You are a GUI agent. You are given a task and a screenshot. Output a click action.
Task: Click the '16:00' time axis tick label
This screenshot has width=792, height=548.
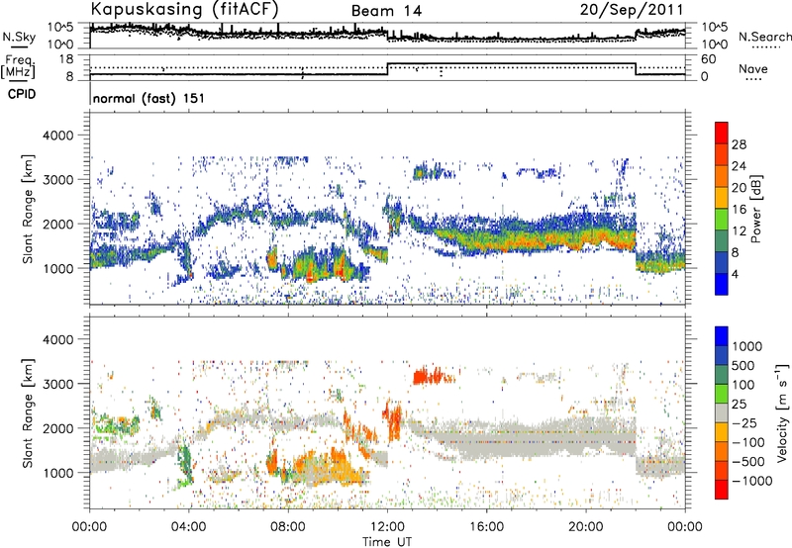pos(486,527)
